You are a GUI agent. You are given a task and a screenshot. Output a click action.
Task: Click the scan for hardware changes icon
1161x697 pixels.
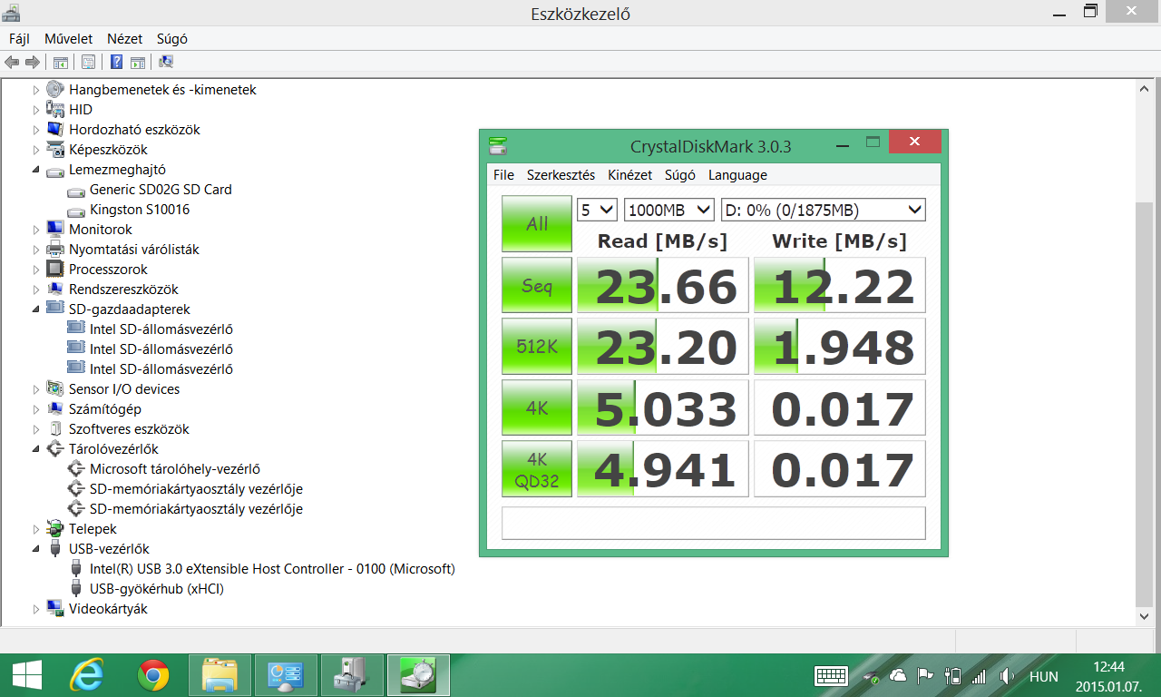coord(166,63)
